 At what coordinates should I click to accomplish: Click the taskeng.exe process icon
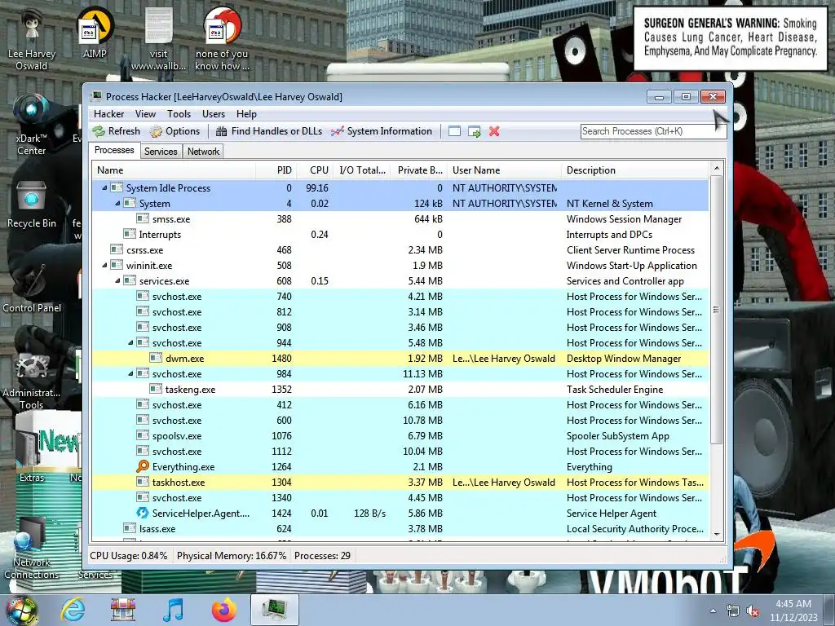156,389
